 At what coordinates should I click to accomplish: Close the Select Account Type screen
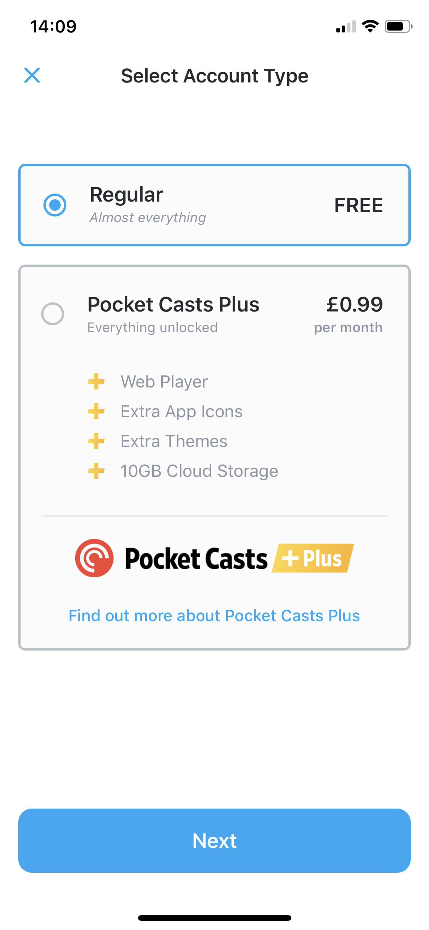tap(32, 75)
